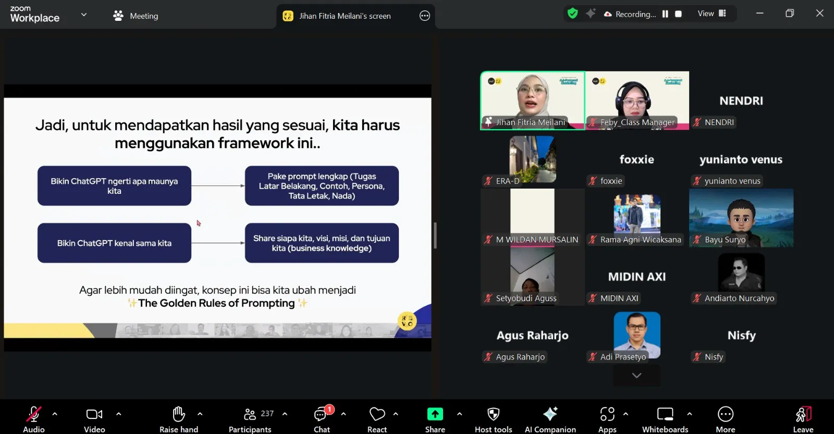
Task: Open the View layout menu
Action: [x=712, y=14]
